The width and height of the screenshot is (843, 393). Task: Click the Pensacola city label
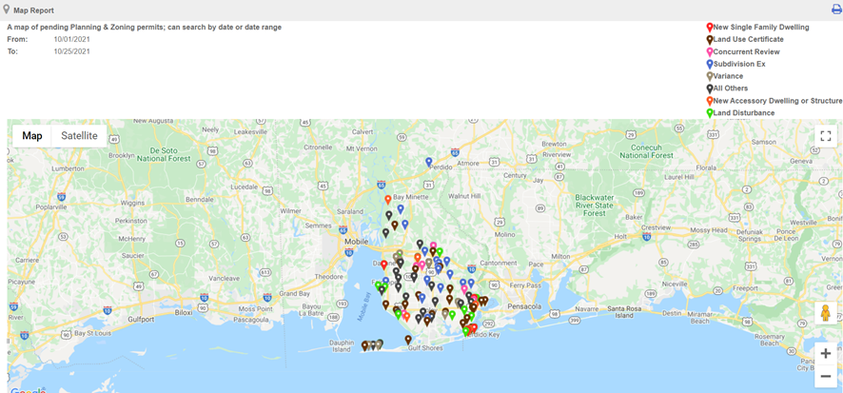524,306
